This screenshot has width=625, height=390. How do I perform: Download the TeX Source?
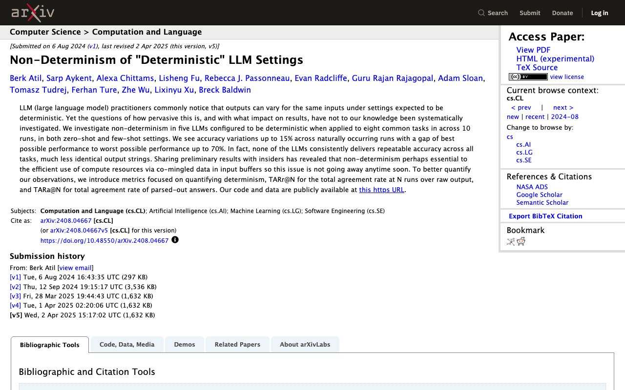[x=537, y=67]
